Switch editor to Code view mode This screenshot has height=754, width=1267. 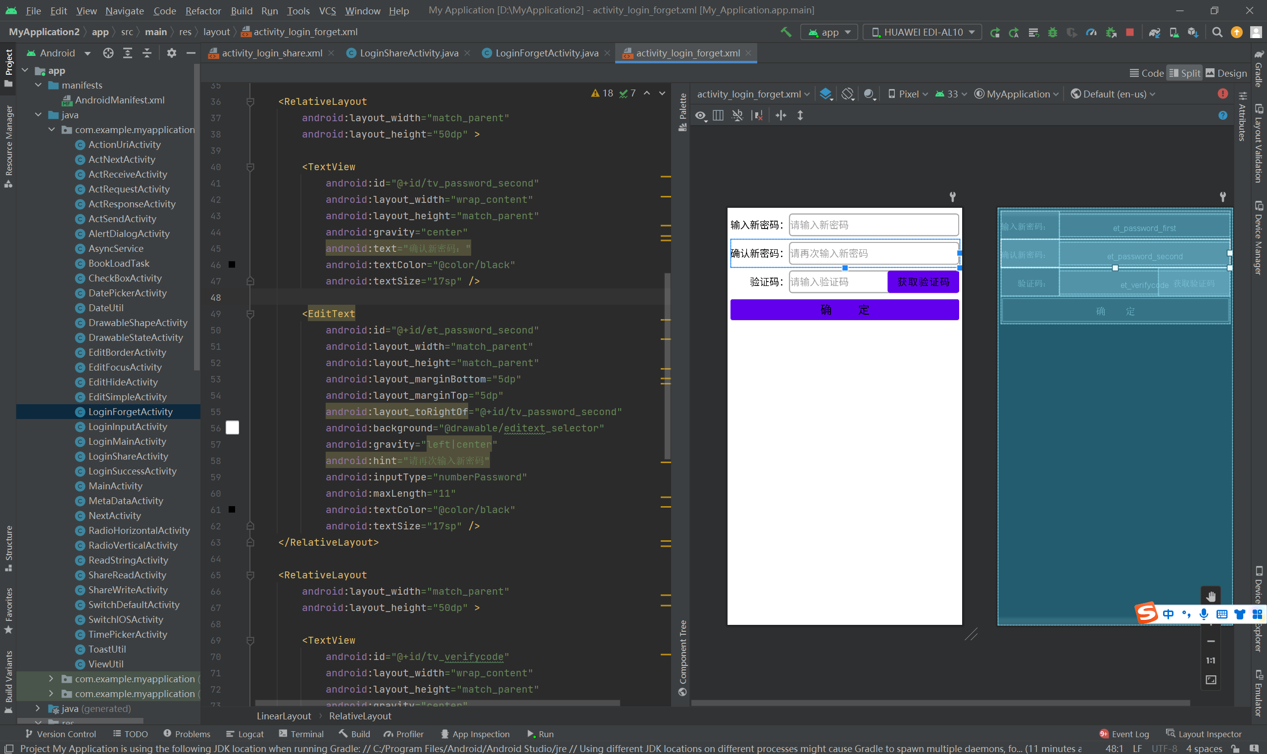(x=1147, y=73)
